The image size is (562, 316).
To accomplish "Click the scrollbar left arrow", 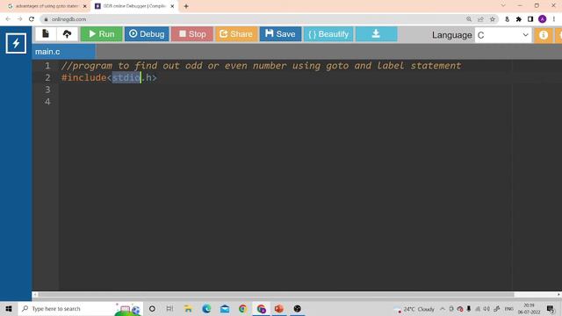I will click(x=35, y=295).
